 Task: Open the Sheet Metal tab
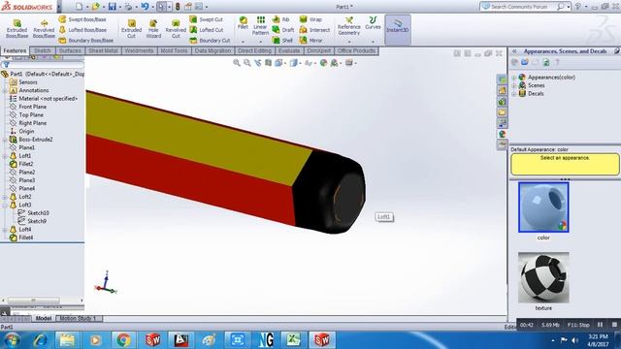point(103,50)
